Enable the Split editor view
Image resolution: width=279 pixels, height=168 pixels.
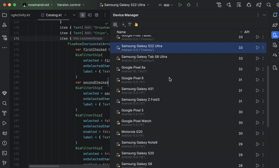click(89, 15)
